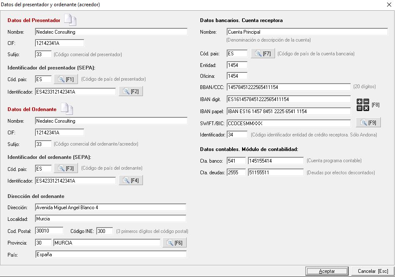Click the copy documents icon beside Datos del Presentador
Viewport: 395px width, 277px height.
click(70, 20)
